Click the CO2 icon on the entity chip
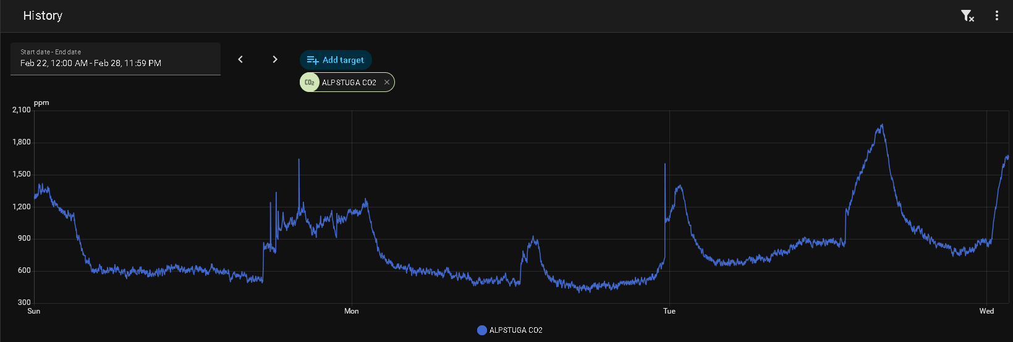The width and height of the screenshot is (1013, 342). (310, 82)
